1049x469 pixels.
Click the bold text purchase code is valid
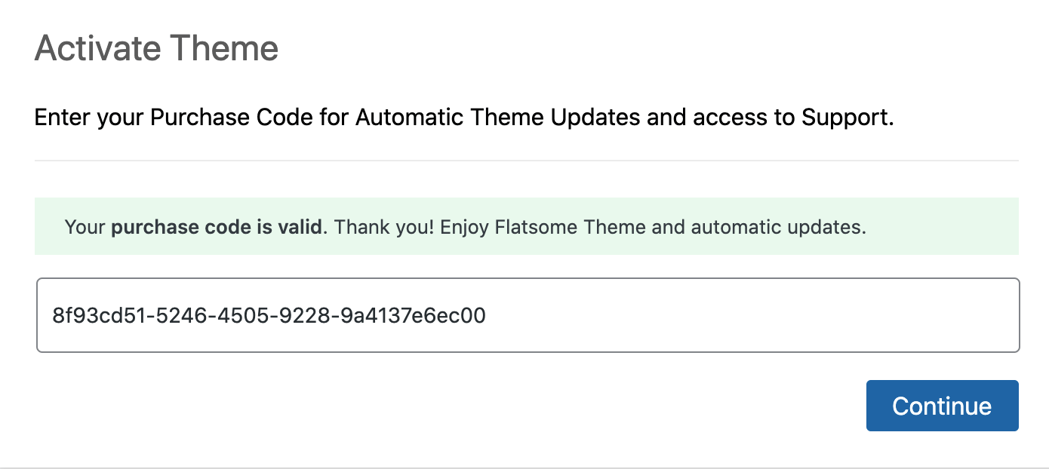tap(217, 227)
